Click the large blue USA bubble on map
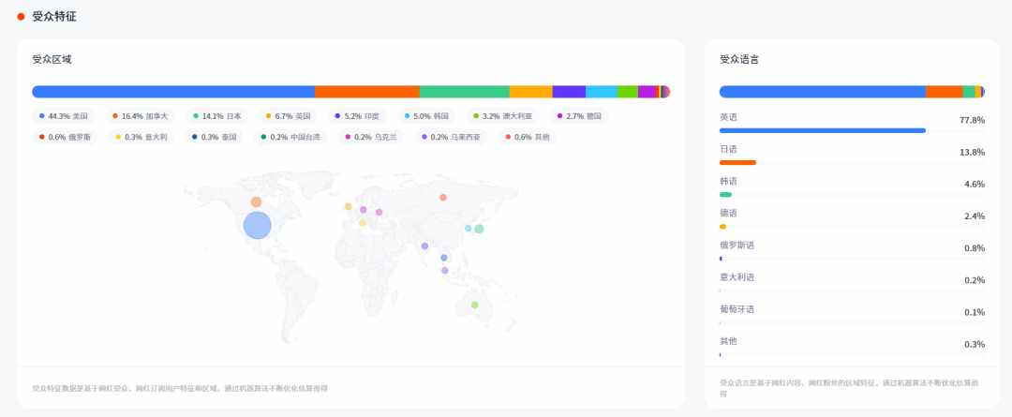Image resolution: width=1012 pixels, height=417 pixels. (x=257, y=226)
